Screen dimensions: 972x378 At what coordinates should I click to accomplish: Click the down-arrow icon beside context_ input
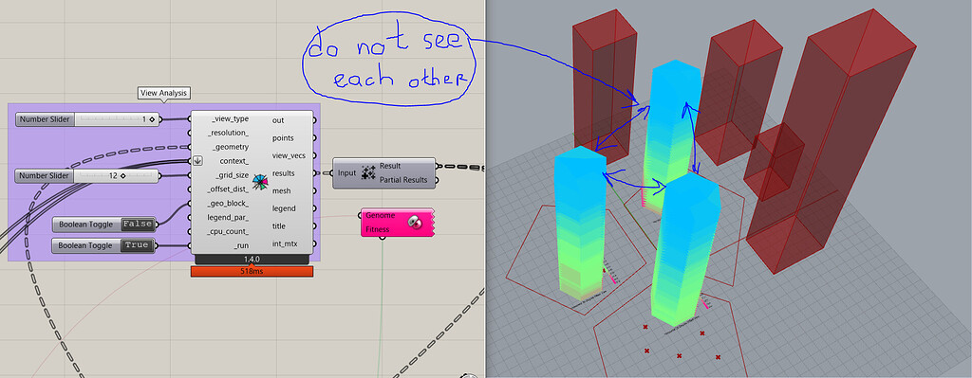pos(197,161)
